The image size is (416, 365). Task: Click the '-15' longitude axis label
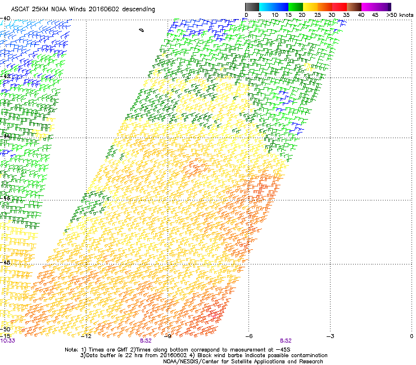4,336
